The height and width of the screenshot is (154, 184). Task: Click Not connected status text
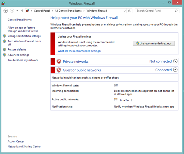(161, 61)
